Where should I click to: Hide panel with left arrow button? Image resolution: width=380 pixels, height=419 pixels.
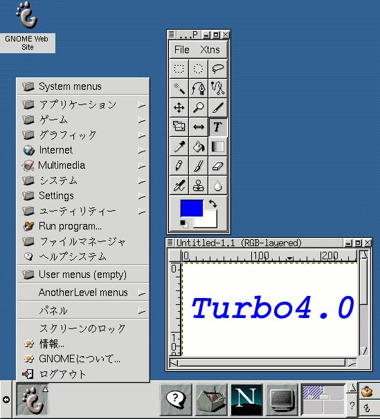coord(6,400)
